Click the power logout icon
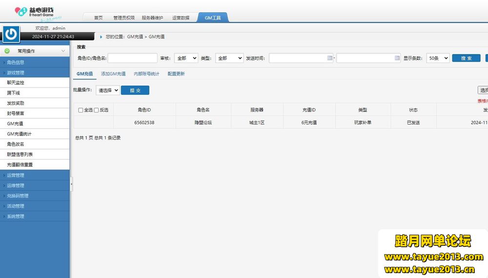The width and height of the screenshot is (488, 278). pos(11,34)
